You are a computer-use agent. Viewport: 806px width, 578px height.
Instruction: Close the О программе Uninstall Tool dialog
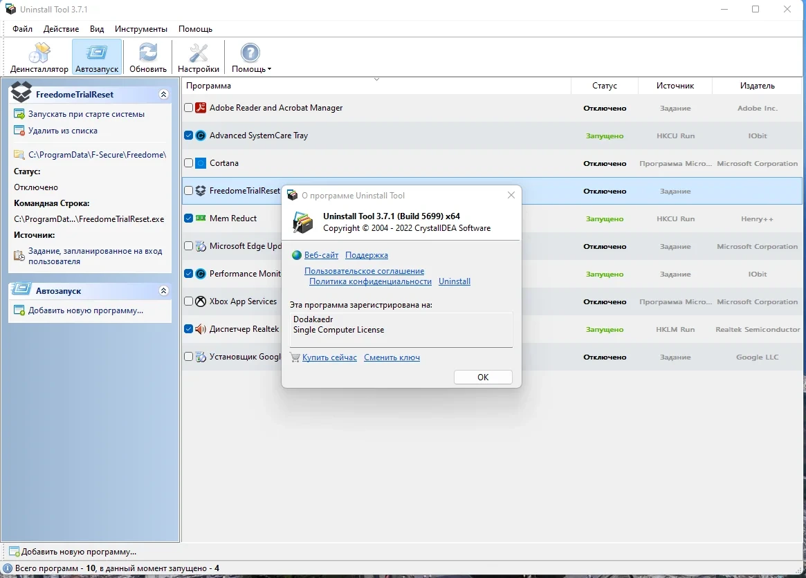tap(511, 195)
